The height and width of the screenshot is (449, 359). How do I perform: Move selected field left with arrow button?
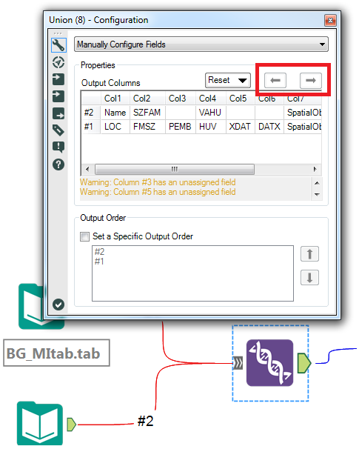tap(275, 81)
